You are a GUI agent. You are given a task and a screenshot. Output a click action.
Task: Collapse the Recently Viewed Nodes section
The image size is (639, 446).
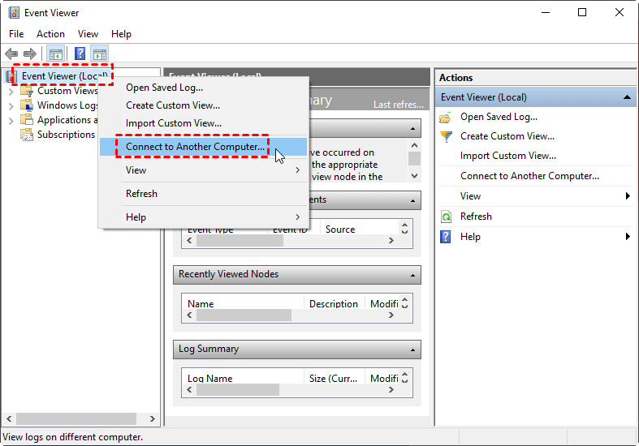tap(412, 275)
